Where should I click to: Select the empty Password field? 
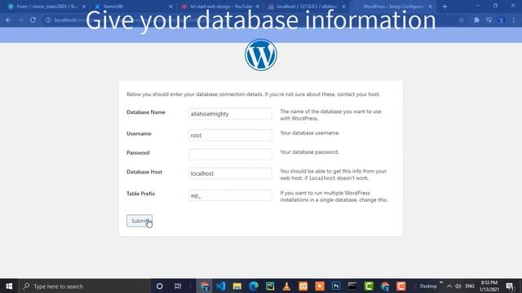pos(230,154)
